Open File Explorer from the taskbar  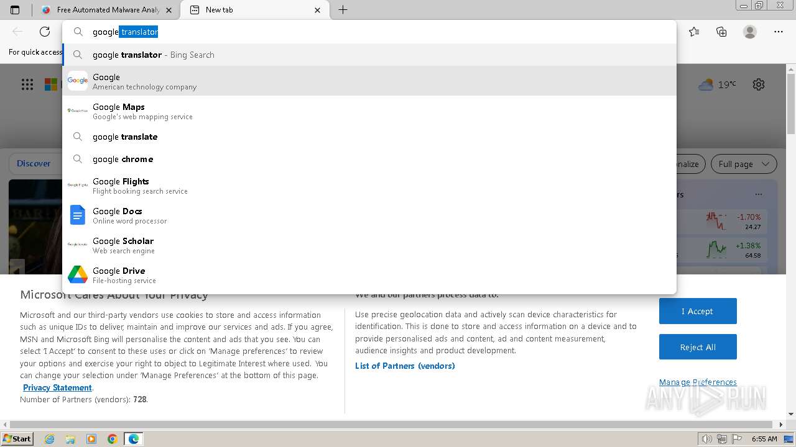click(70, 439)
